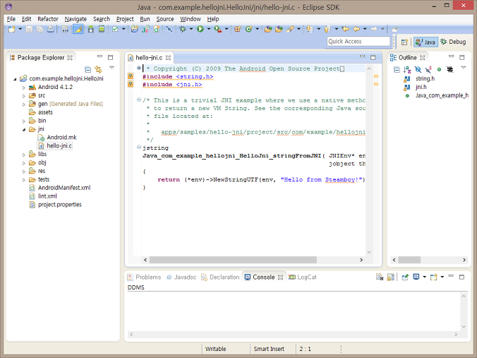Select Android.mk file in Package Explorer

click(57, 138)
